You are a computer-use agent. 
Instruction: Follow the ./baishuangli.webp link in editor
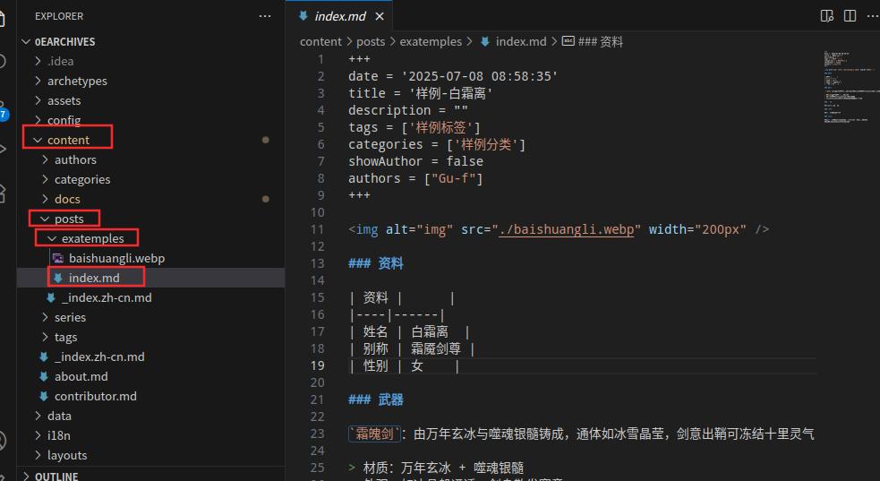click(x=567, y=229)
